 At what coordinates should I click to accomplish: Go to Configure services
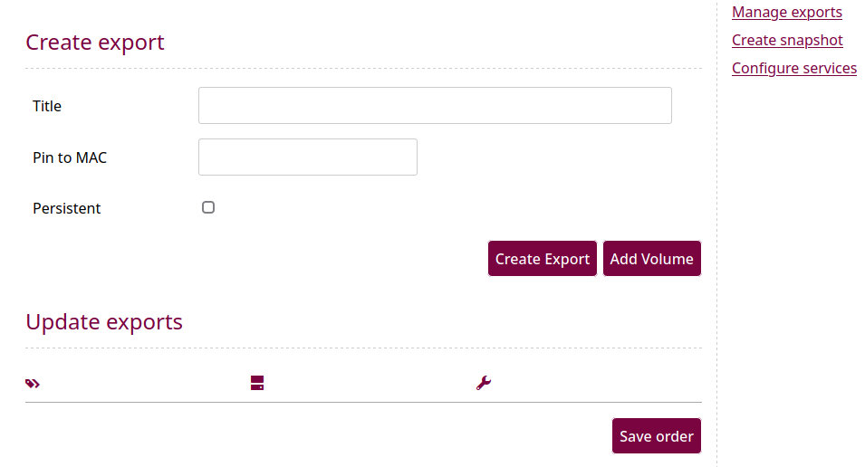tap(793, 69)
